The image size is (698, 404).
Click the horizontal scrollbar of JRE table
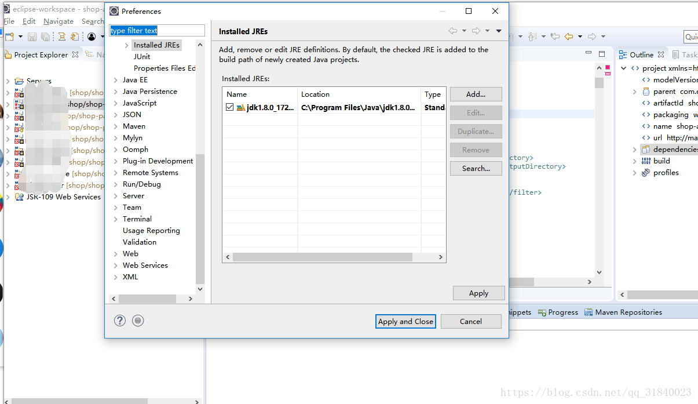(322, 257)
